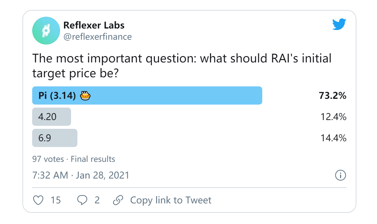Open the Jan 28, 2021 timestamp link

[x=81, y=175]
